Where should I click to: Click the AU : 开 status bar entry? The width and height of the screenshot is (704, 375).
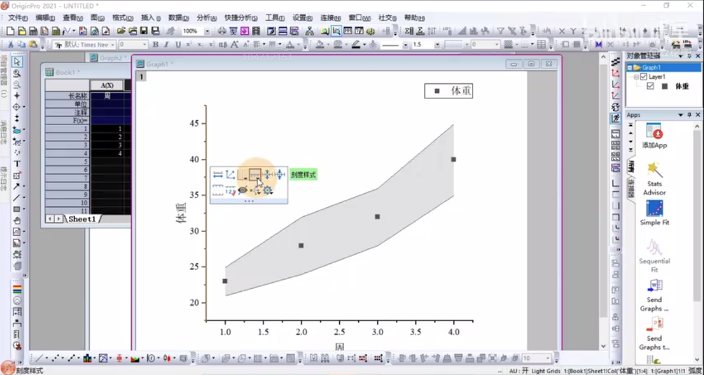click(x=519, y=371)
